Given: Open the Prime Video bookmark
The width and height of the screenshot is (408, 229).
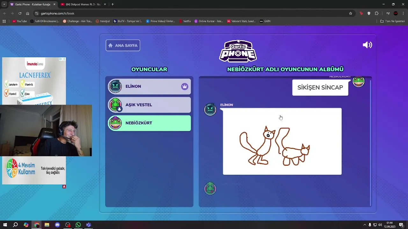Looking at the screenshot, I should click(161, 21).
